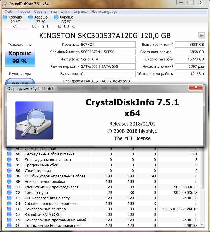Viewport: 210px width, 232px height.
Task: Click the Стерто гигабайт value 15773 GB
Action: (190, 59)
